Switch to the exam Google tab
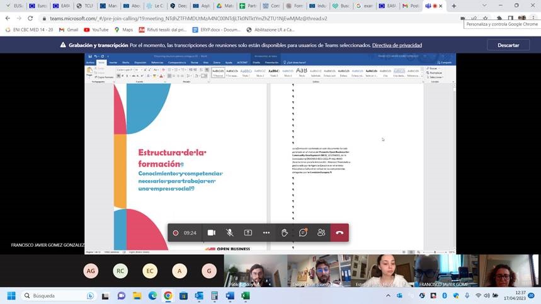 (x=365, y=6)
